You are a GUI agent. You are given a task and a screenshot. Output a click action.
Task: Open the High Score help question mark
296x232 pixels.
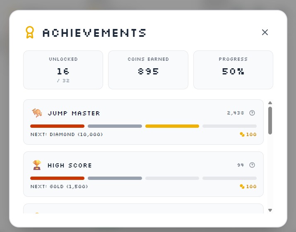tap(252, 165)
